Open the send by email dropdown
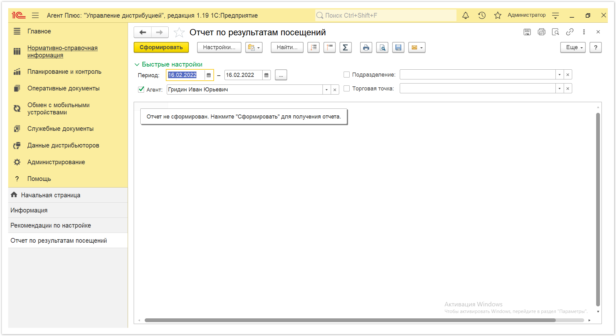616x336 pixels. click(x=417, y=47)
